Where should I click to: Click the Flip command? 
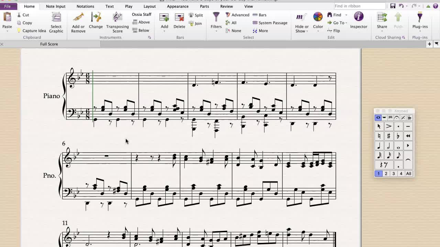pos(333,31)
